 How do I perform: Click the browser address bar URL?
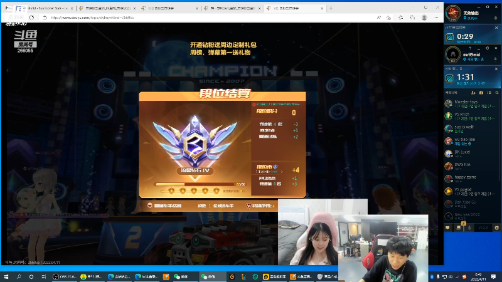tap(92, 18)
